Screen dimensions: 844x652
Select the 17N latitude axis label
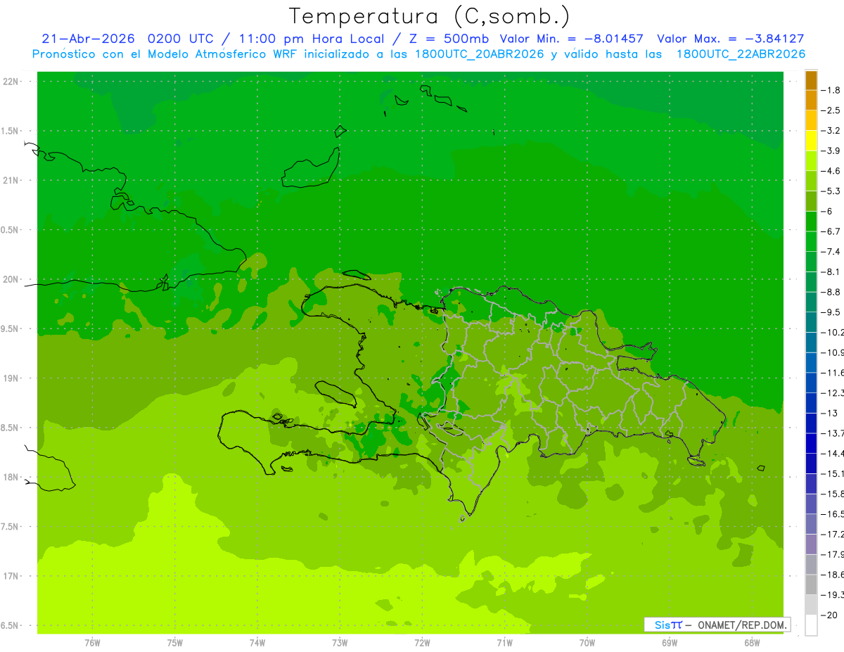[x=11, y=576]
